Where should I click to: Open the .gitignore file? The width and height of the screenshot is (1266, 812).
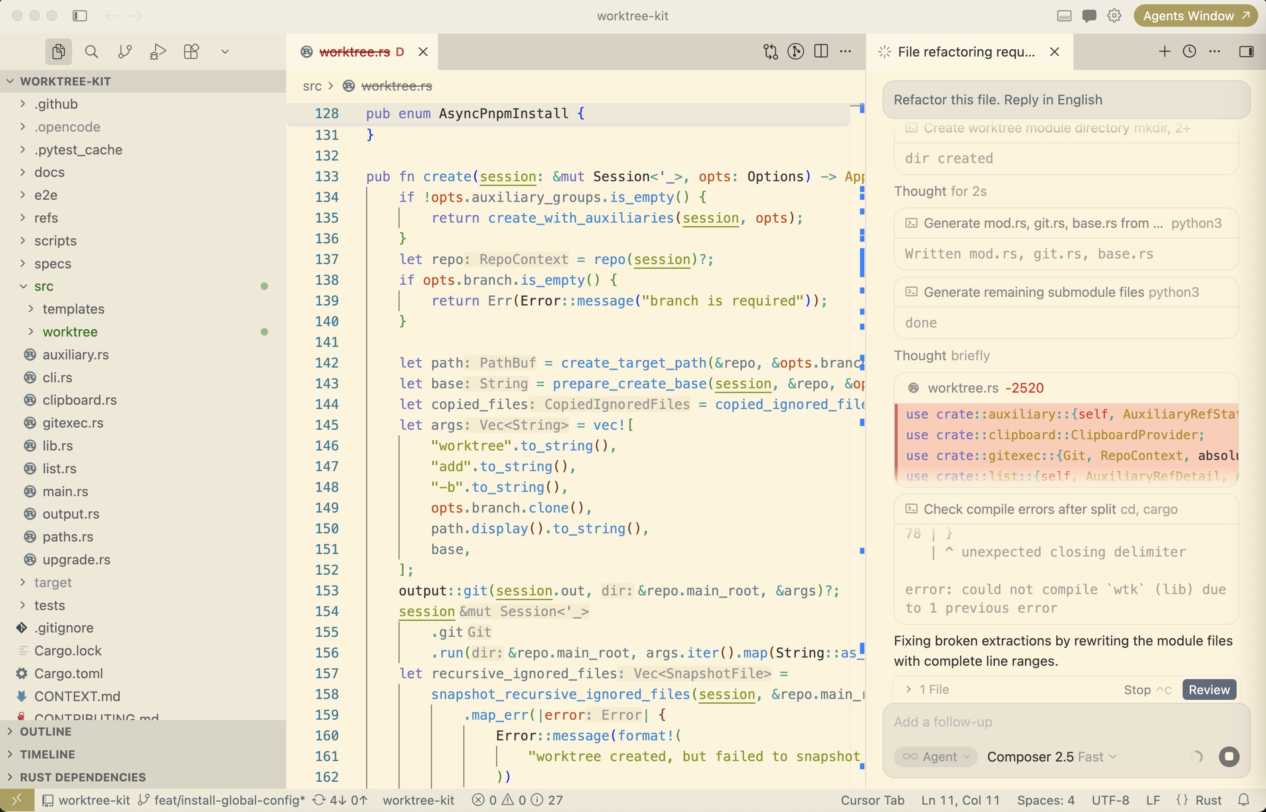tap(143, 628)
